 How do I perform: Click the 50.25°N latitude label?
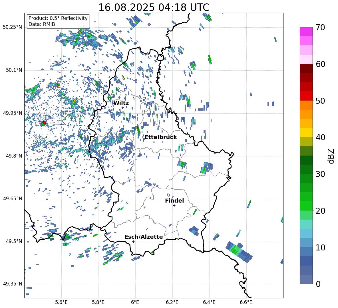(x=13, y=27)
